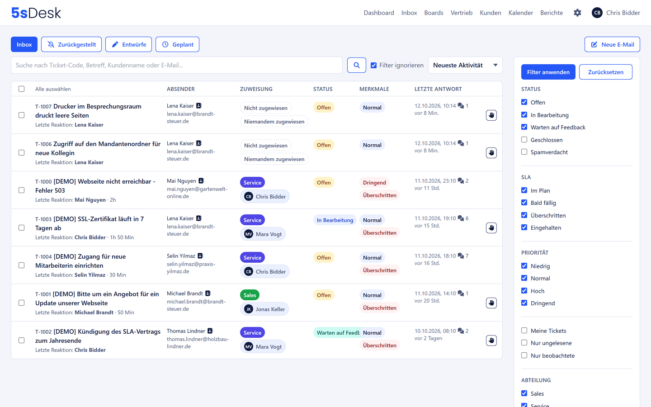Check the Alle auswählen checkbox
Viewport: 651px width, 407px height.
coord(21,89)
